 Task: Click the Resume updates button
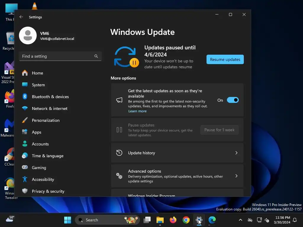tap(225, 59)
